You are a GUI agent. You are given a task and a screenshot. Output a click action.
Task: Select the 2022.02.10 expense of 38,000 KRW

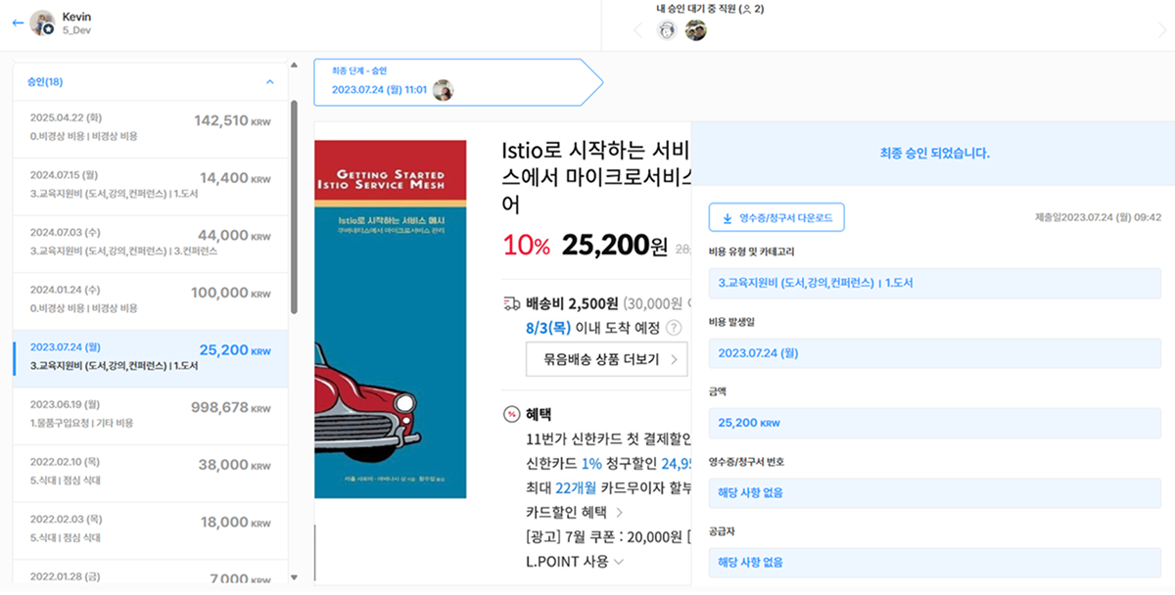tap(150, 474)
